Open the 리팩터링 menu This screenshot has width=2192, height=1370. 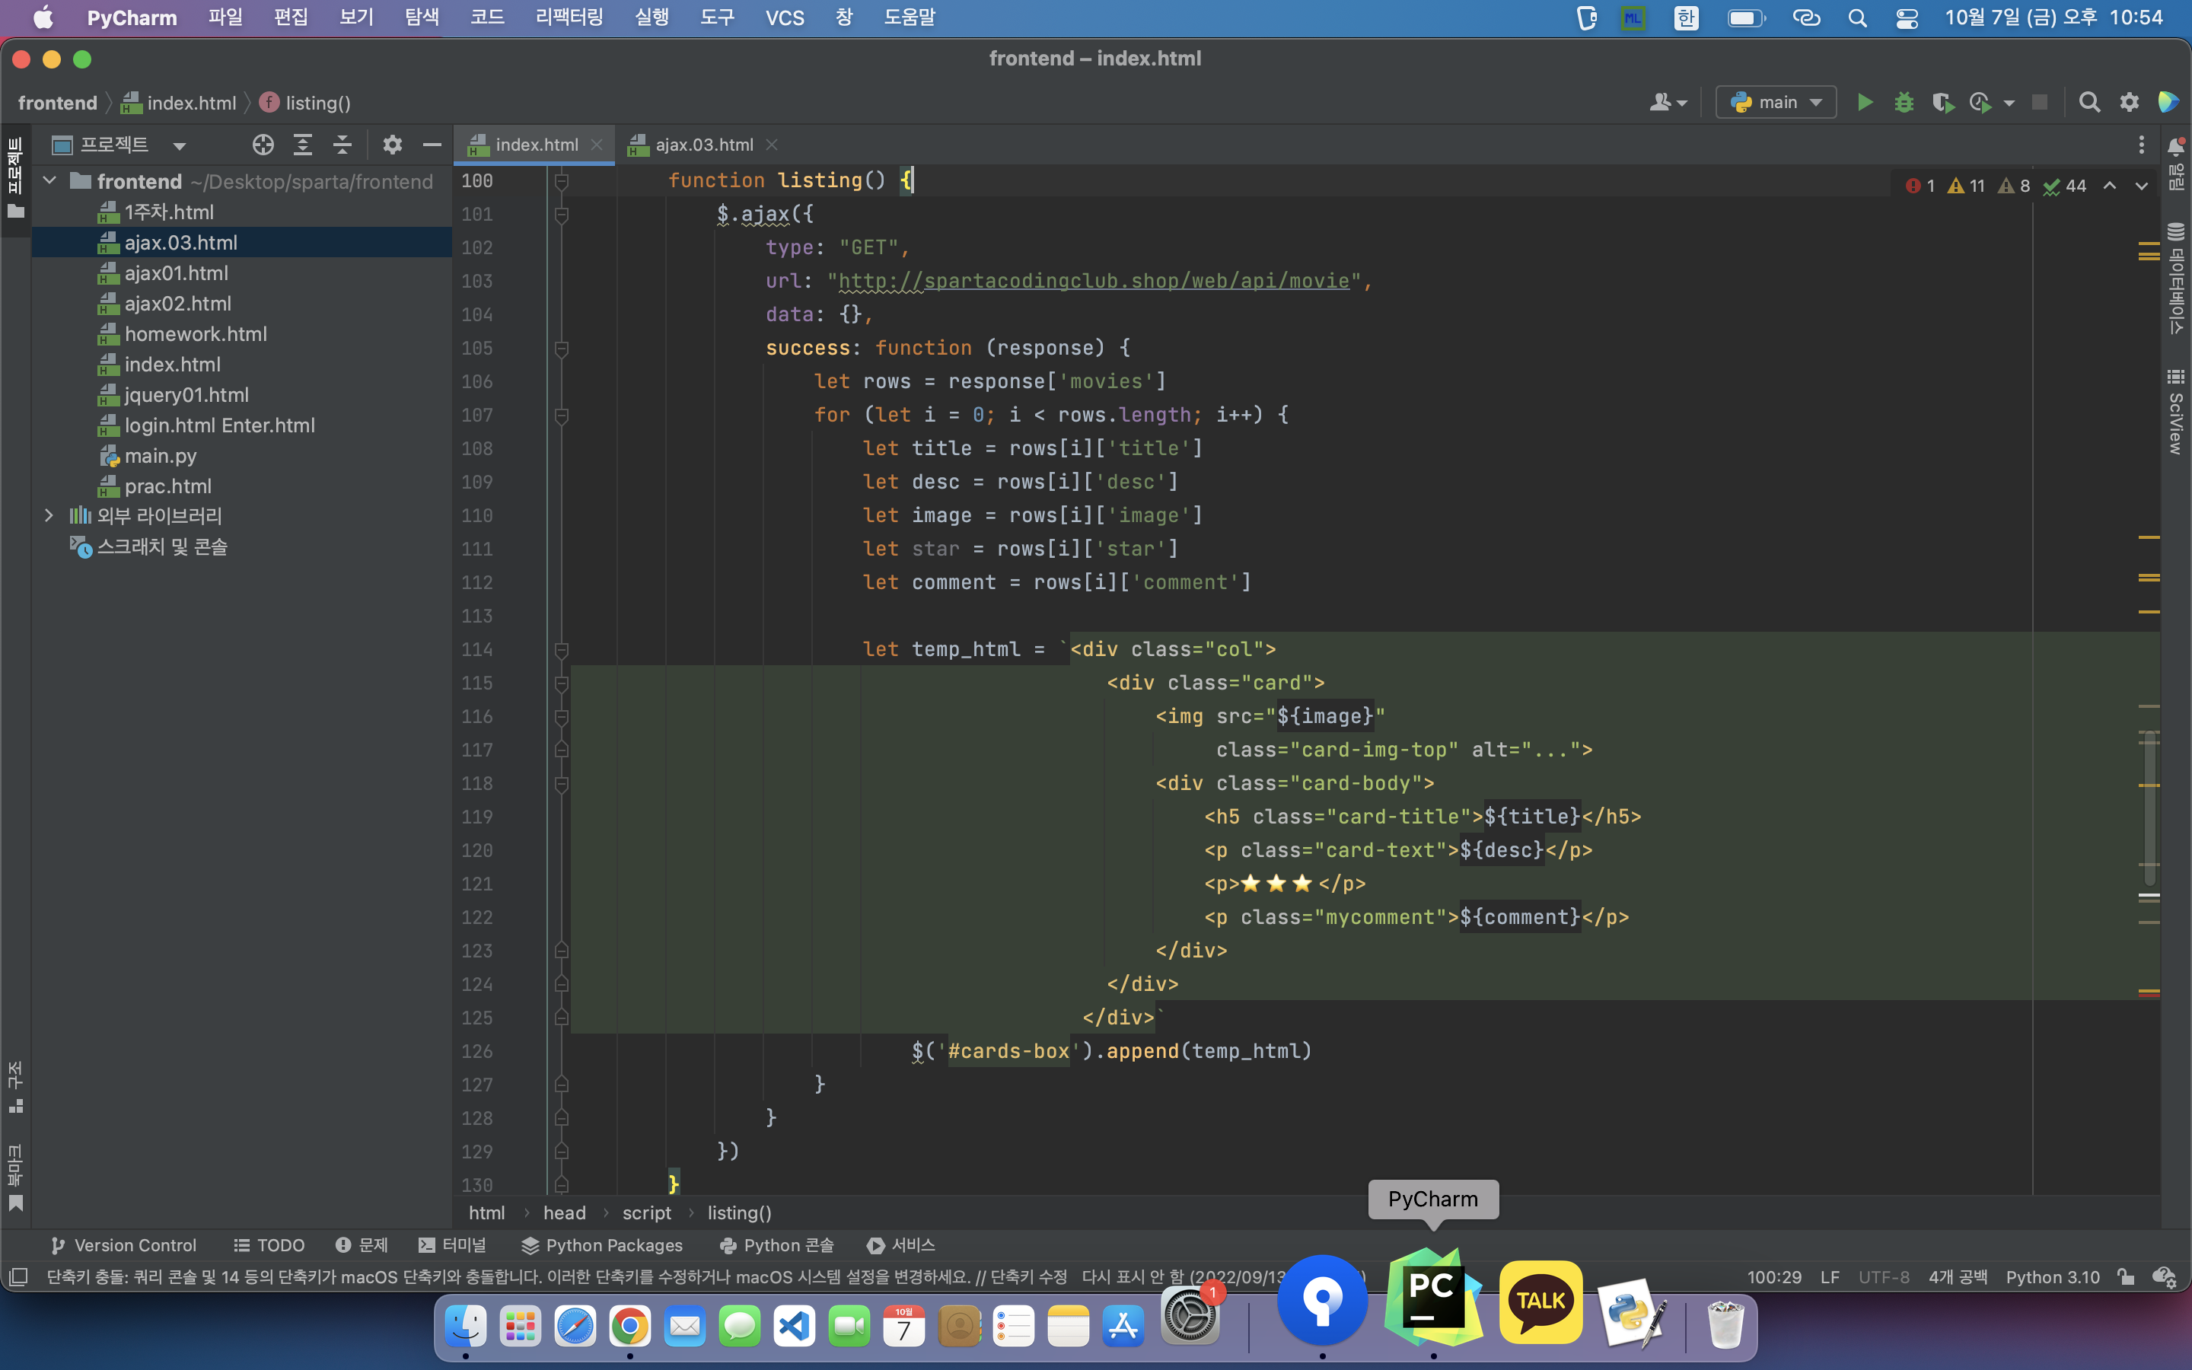click(569, 18)
